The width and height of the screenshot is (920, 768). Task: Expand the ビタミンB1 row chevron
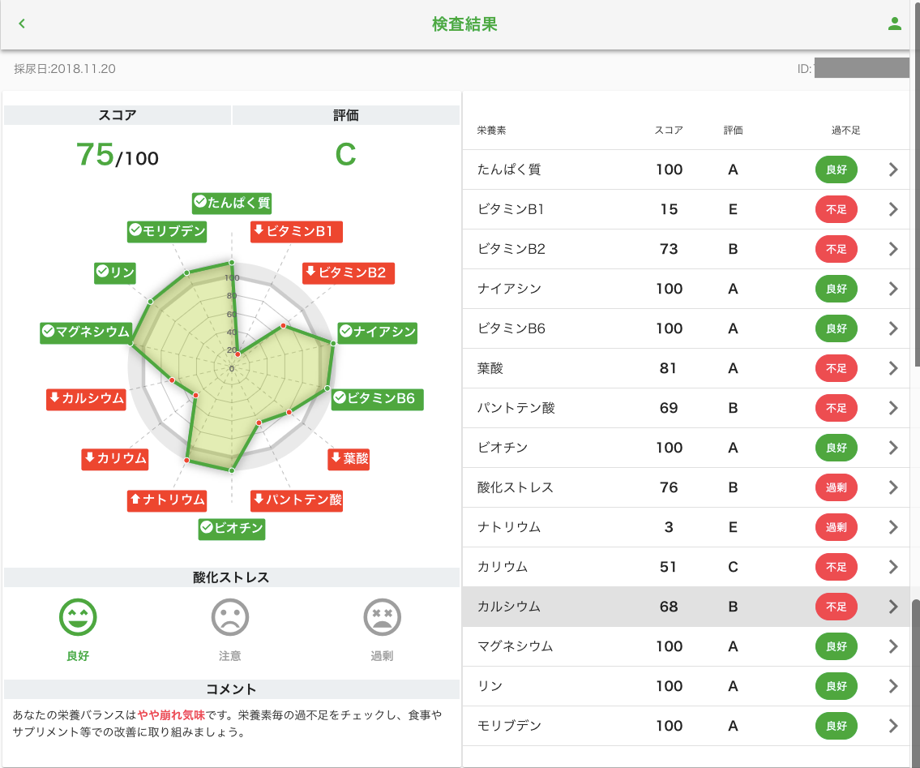[x=893, y=209]
